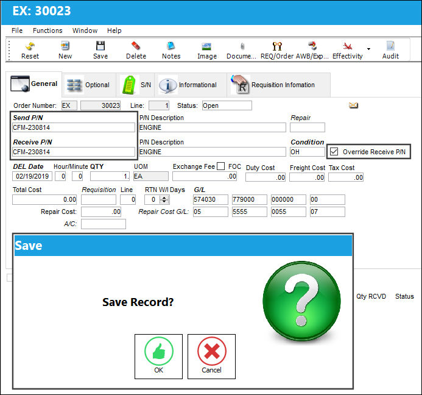Click the Duty Cost field
422x395 pixels.
tap(266, 177)
